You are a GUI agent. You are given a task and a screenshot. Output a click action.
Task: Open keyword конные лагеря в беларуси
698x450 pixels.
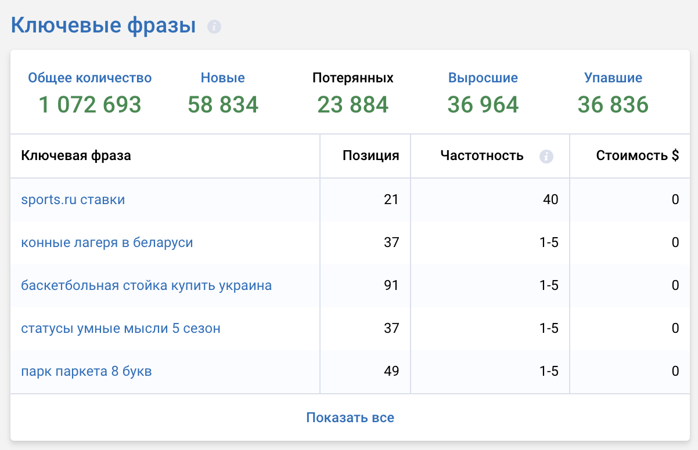pyautogui.click(x=107, y=242)
